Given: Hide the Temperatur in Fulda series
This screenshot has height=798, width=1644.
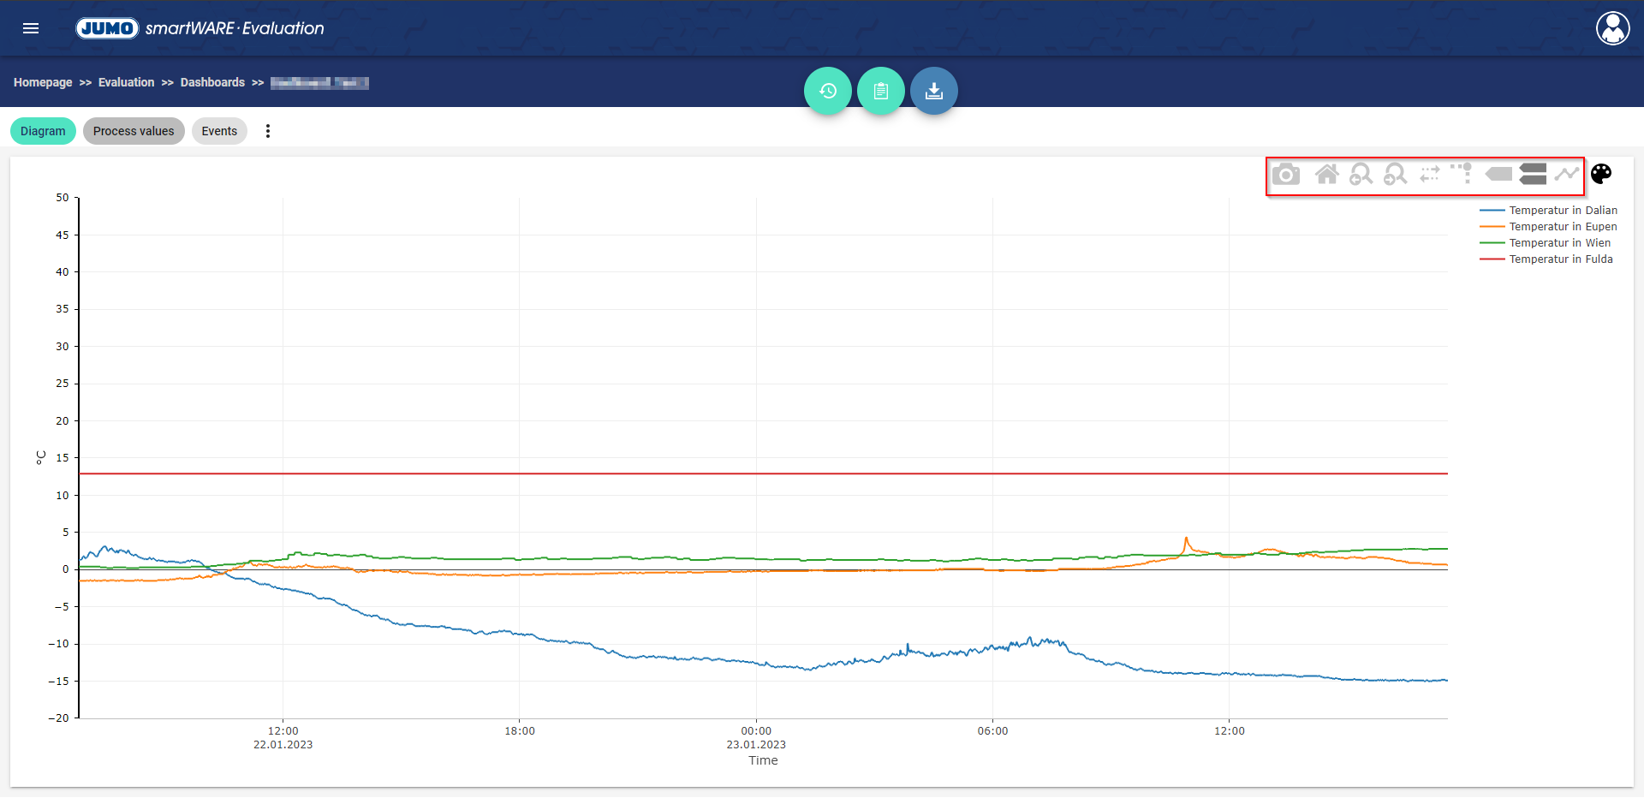Looking at the screenshot, I should tap(1560, 259).
